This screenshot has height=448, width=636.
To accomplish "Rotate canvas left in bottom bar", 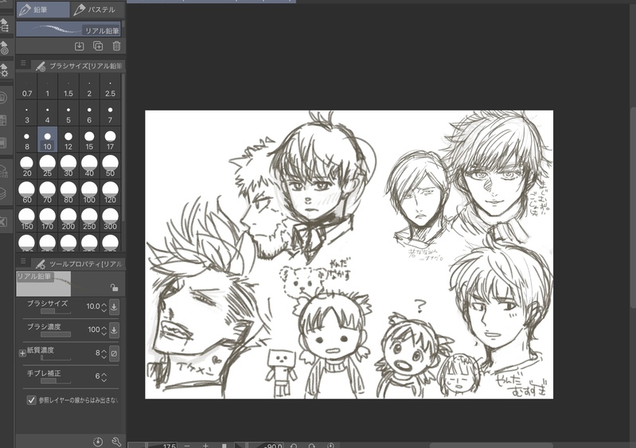I will [x=293, y=445].
